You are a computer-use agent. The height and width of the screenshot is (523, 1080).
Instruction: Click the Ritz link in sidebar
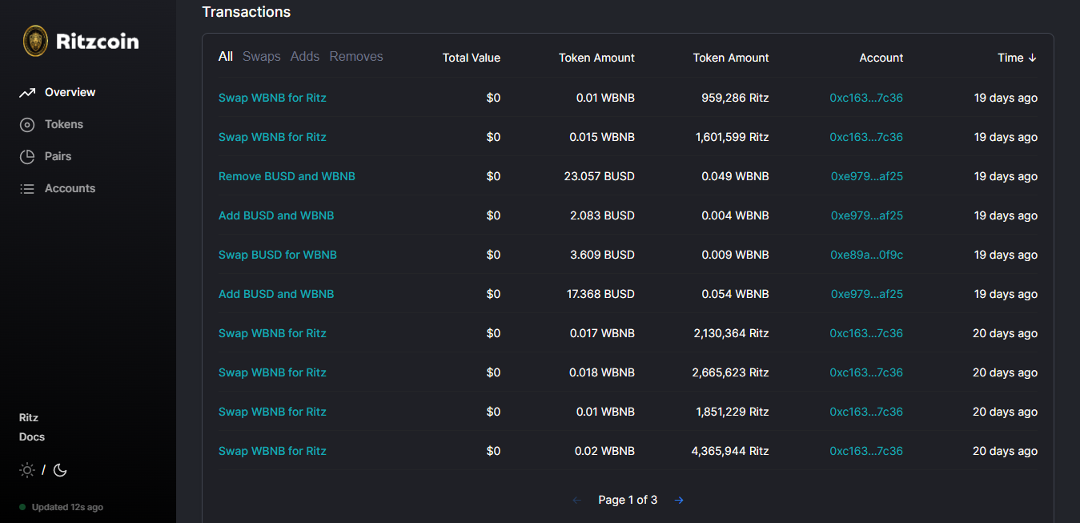29,418
